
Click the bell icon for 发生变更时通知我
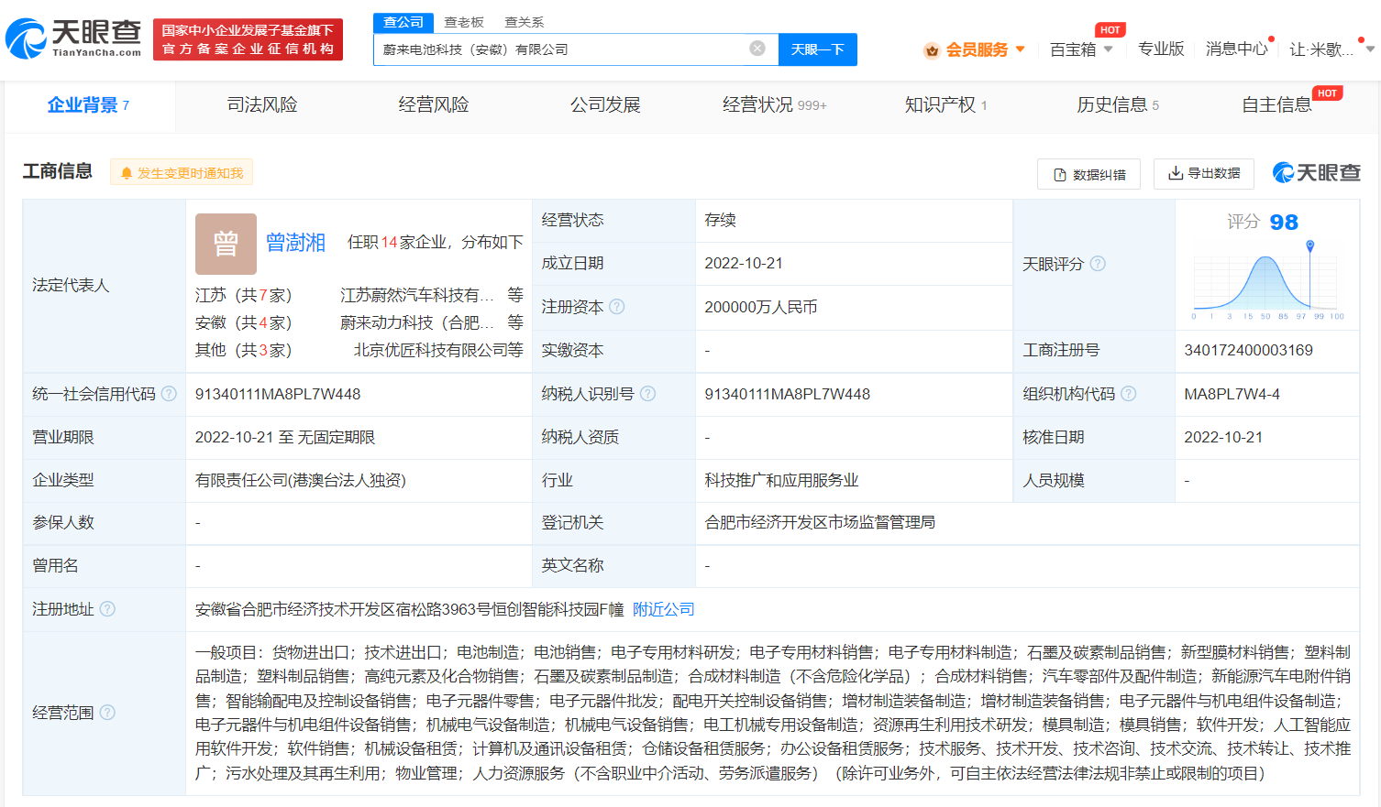[x=126, y=172]
